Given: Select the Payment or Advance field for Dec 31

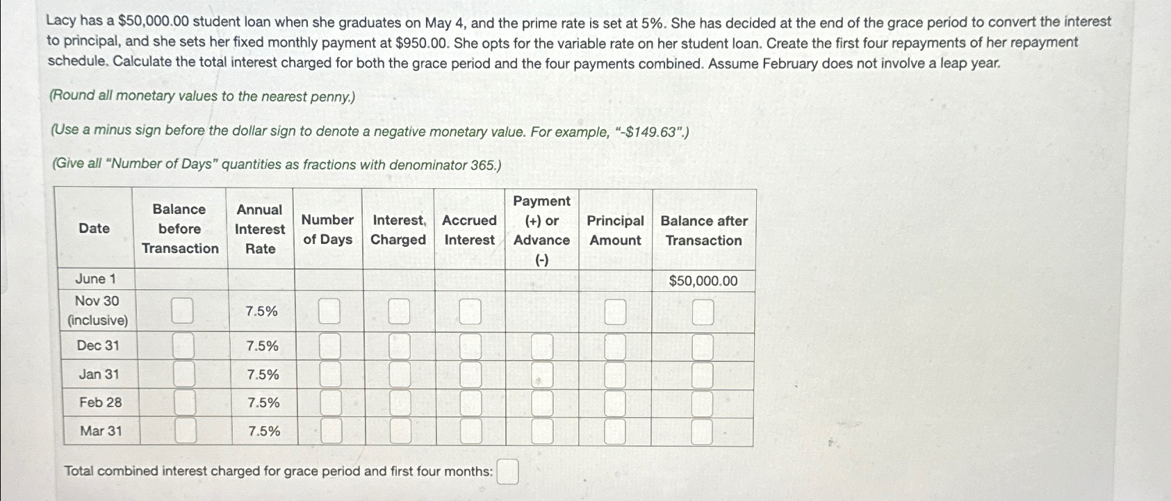Looking at the screenshot, I should [x=542, y=345].
